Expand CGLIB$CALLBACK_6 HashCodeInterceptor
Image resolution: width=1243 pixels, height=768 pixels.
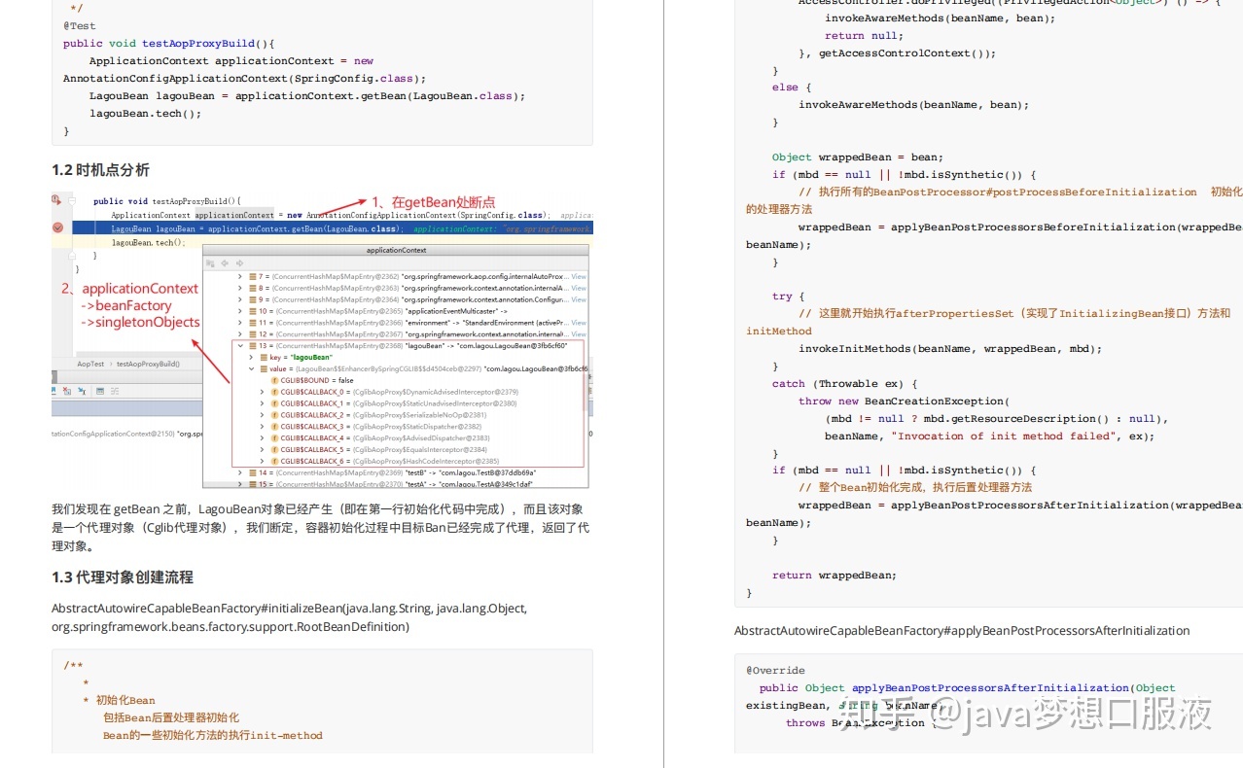coord(262,461)
